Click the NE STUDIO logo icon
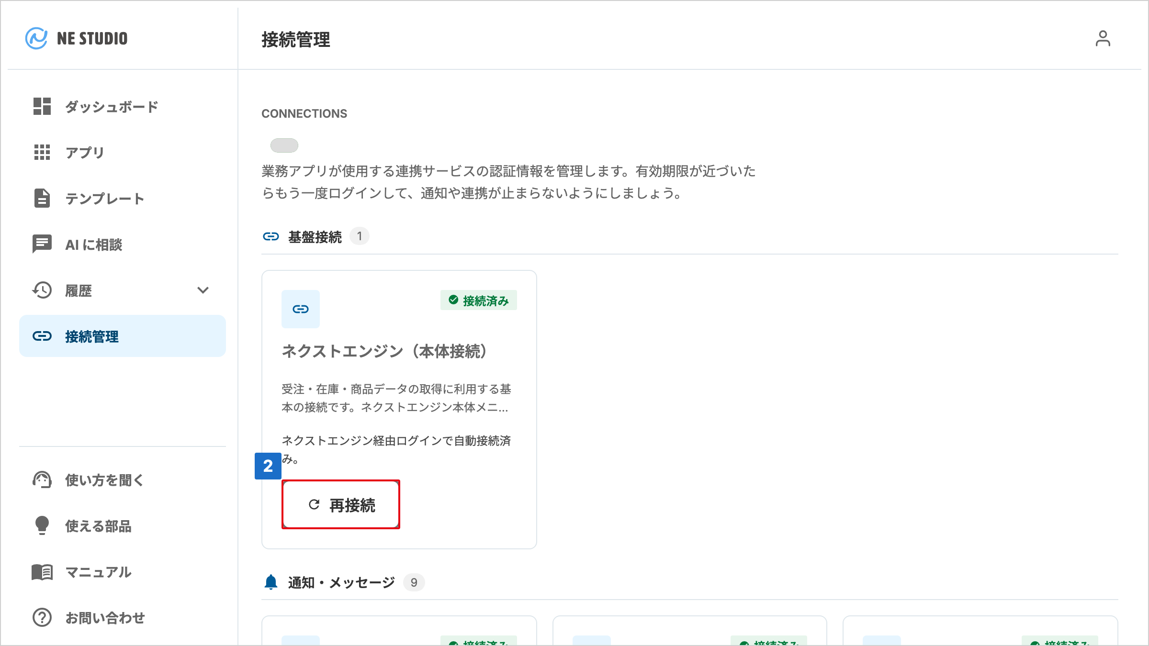Image resolution: width=1149 pixels, height=646 pixels. (36, 38)
